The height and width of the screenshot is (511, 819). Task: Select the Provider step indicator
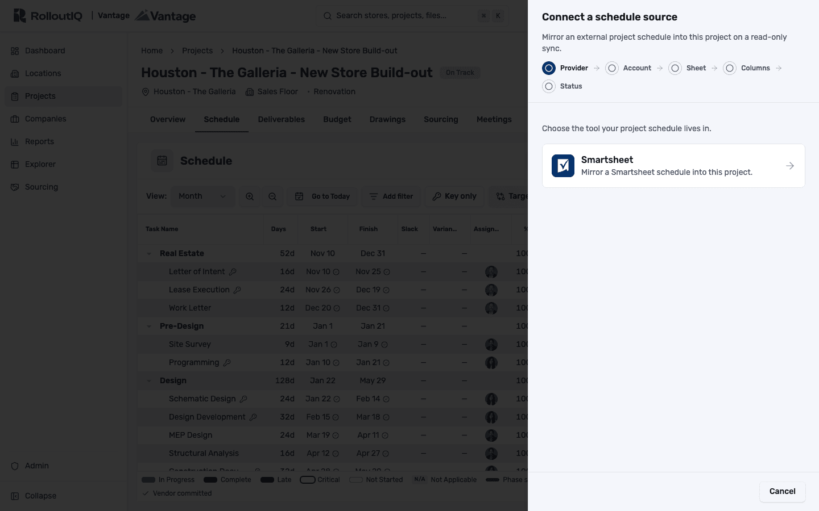[x=565, y=68]
